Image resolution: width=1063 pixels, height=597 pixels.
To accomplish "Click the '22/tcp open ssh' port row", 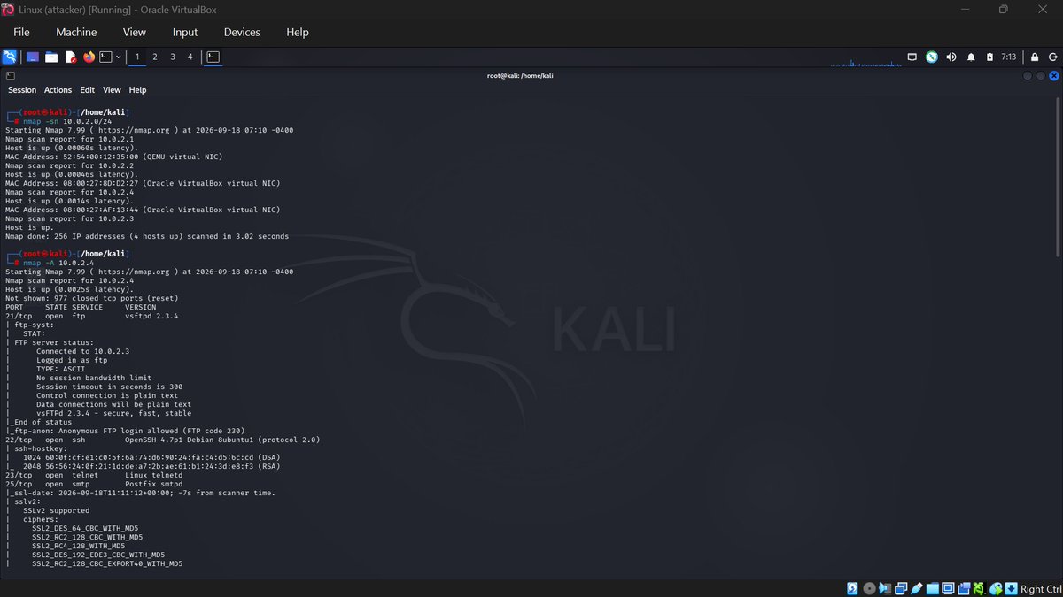I will pos(163,440).
